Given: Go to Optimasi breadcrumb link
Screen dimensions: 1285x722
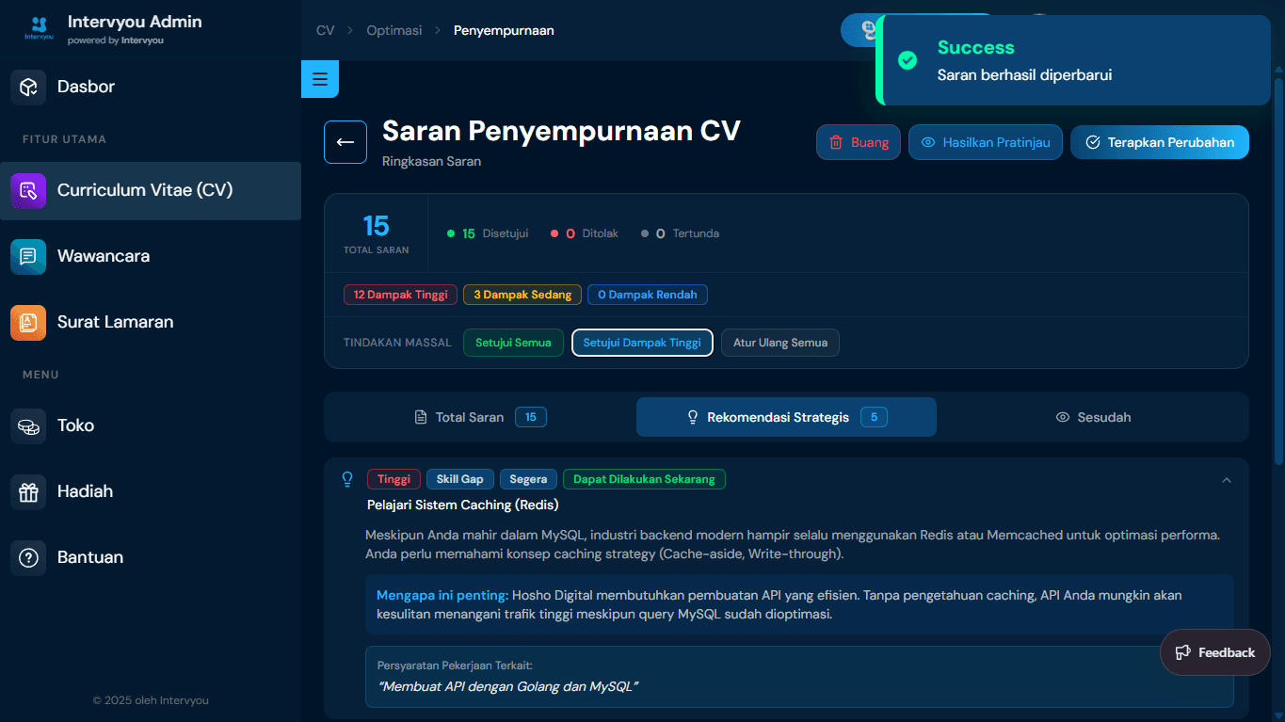Looking at the screenshot, I should pyautogui.click(x=394, y=30).
